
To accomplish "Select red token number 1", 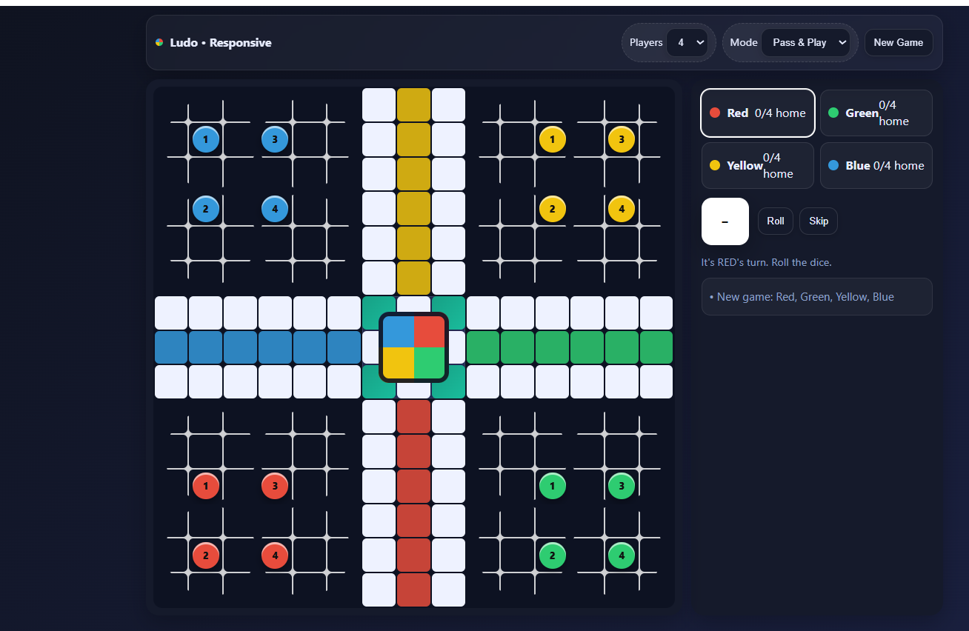I will (205, 486).
